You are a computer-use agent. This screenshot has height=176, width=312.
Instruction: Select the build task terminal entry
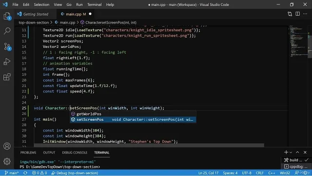point(296,160)
